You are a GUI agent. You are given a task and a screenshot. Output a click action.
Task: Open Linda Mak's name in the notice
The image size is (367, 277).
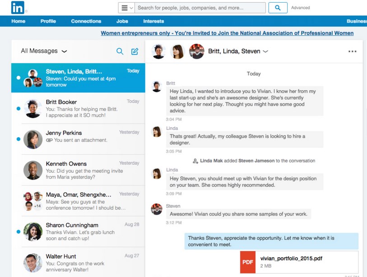(211, 161)
